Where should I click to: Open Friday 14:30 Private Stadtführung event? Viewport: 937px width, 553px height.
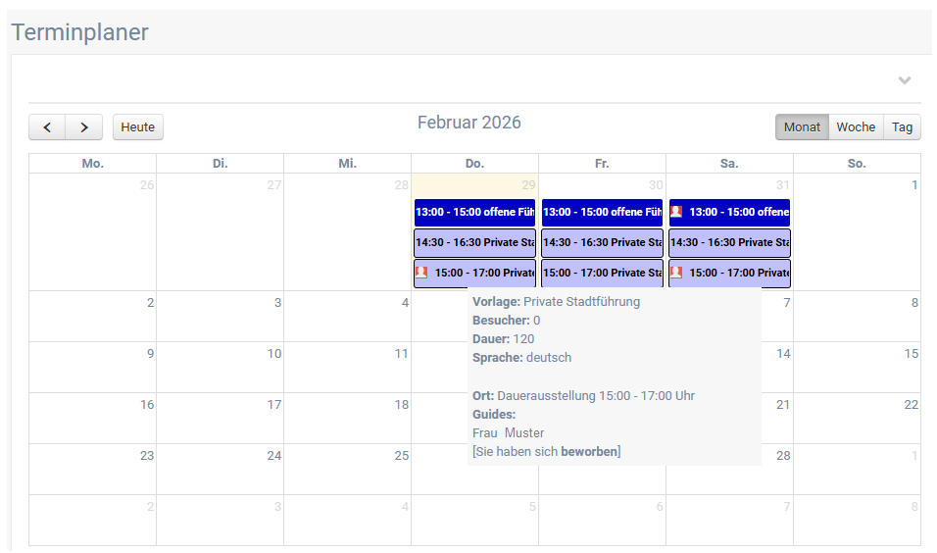602,242
